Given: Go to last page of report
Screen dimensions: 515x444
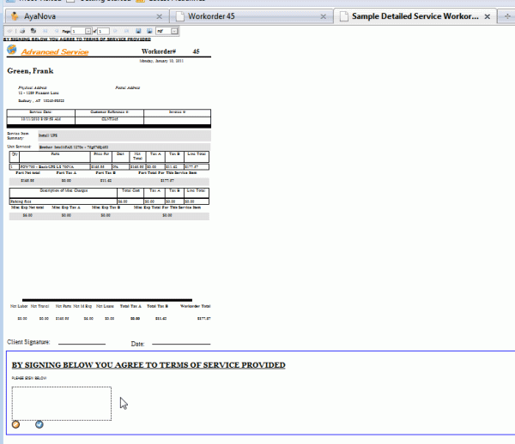Looking at the screenshot, I should (x=126, y=31).
